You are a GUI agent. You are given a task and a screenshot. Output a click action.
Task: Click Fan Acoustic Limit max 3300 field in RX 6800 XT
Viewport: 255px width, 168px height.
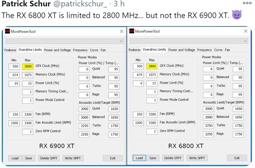[152, 123]
